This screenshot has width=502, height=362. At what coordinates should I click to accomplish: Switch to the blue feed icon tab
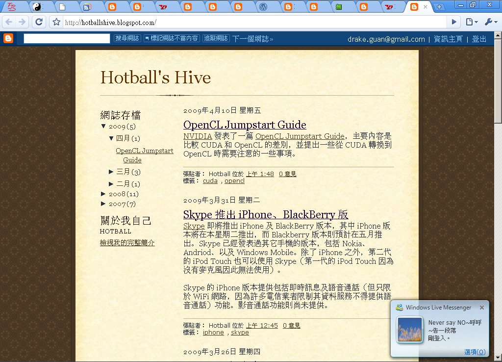[87, 7]
